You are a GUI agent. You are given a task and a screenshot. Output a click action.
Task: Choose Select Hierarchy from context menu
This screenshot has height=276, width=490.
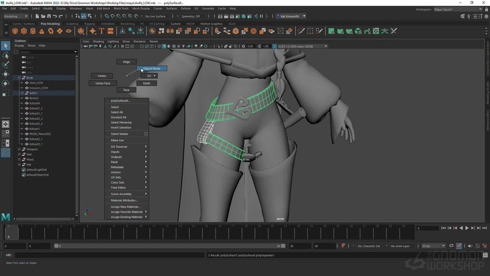tap(121, 123)
